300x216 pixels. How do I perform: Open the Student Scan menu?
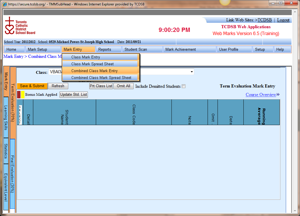136,49
